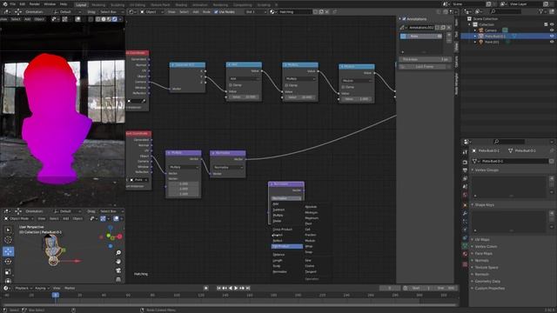Choose Cross Product in the vector operation menu
The height and width of the screenshot is (313, 557).
pyautogui.click(x=283, y=230)
